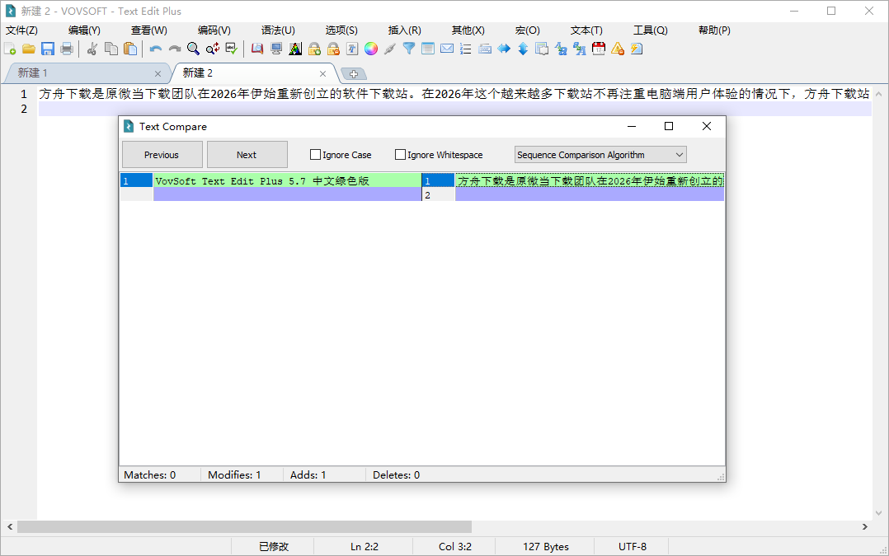Toggle Ignore Case off after checking
Image resolution: width=889 pixels, height=556 pixels.
tap(315, 154)
